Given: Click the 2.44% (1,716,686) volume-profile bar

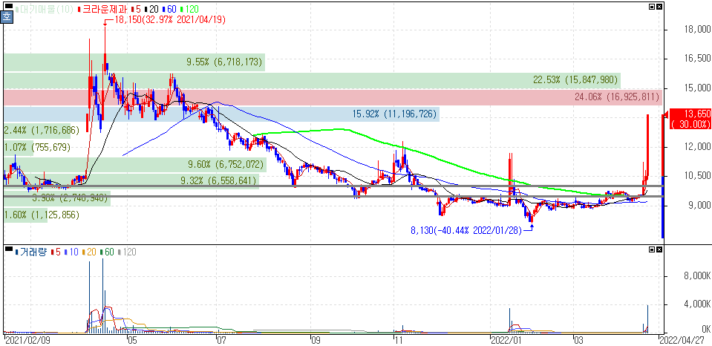Looking at the screenshot, I should tap(37, 131).
